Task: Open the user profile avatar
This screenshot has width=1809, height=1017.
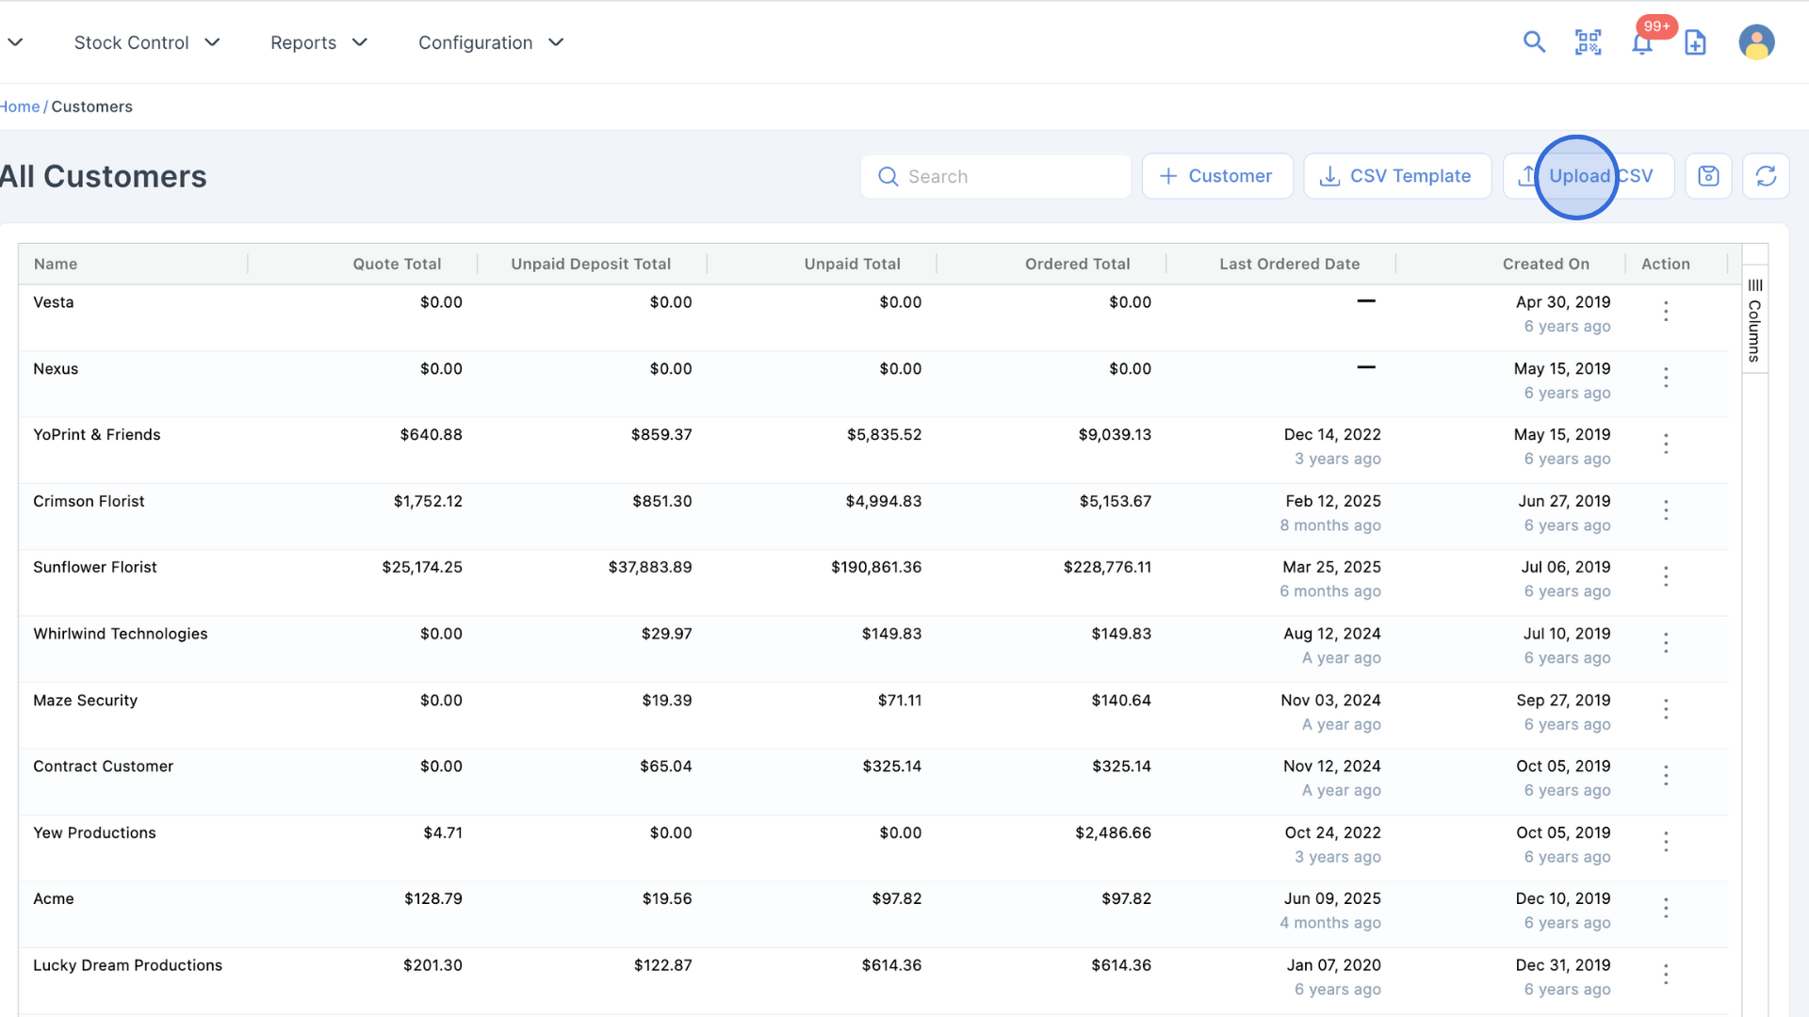Action: pyautogui.click(x=1756, y=42)
